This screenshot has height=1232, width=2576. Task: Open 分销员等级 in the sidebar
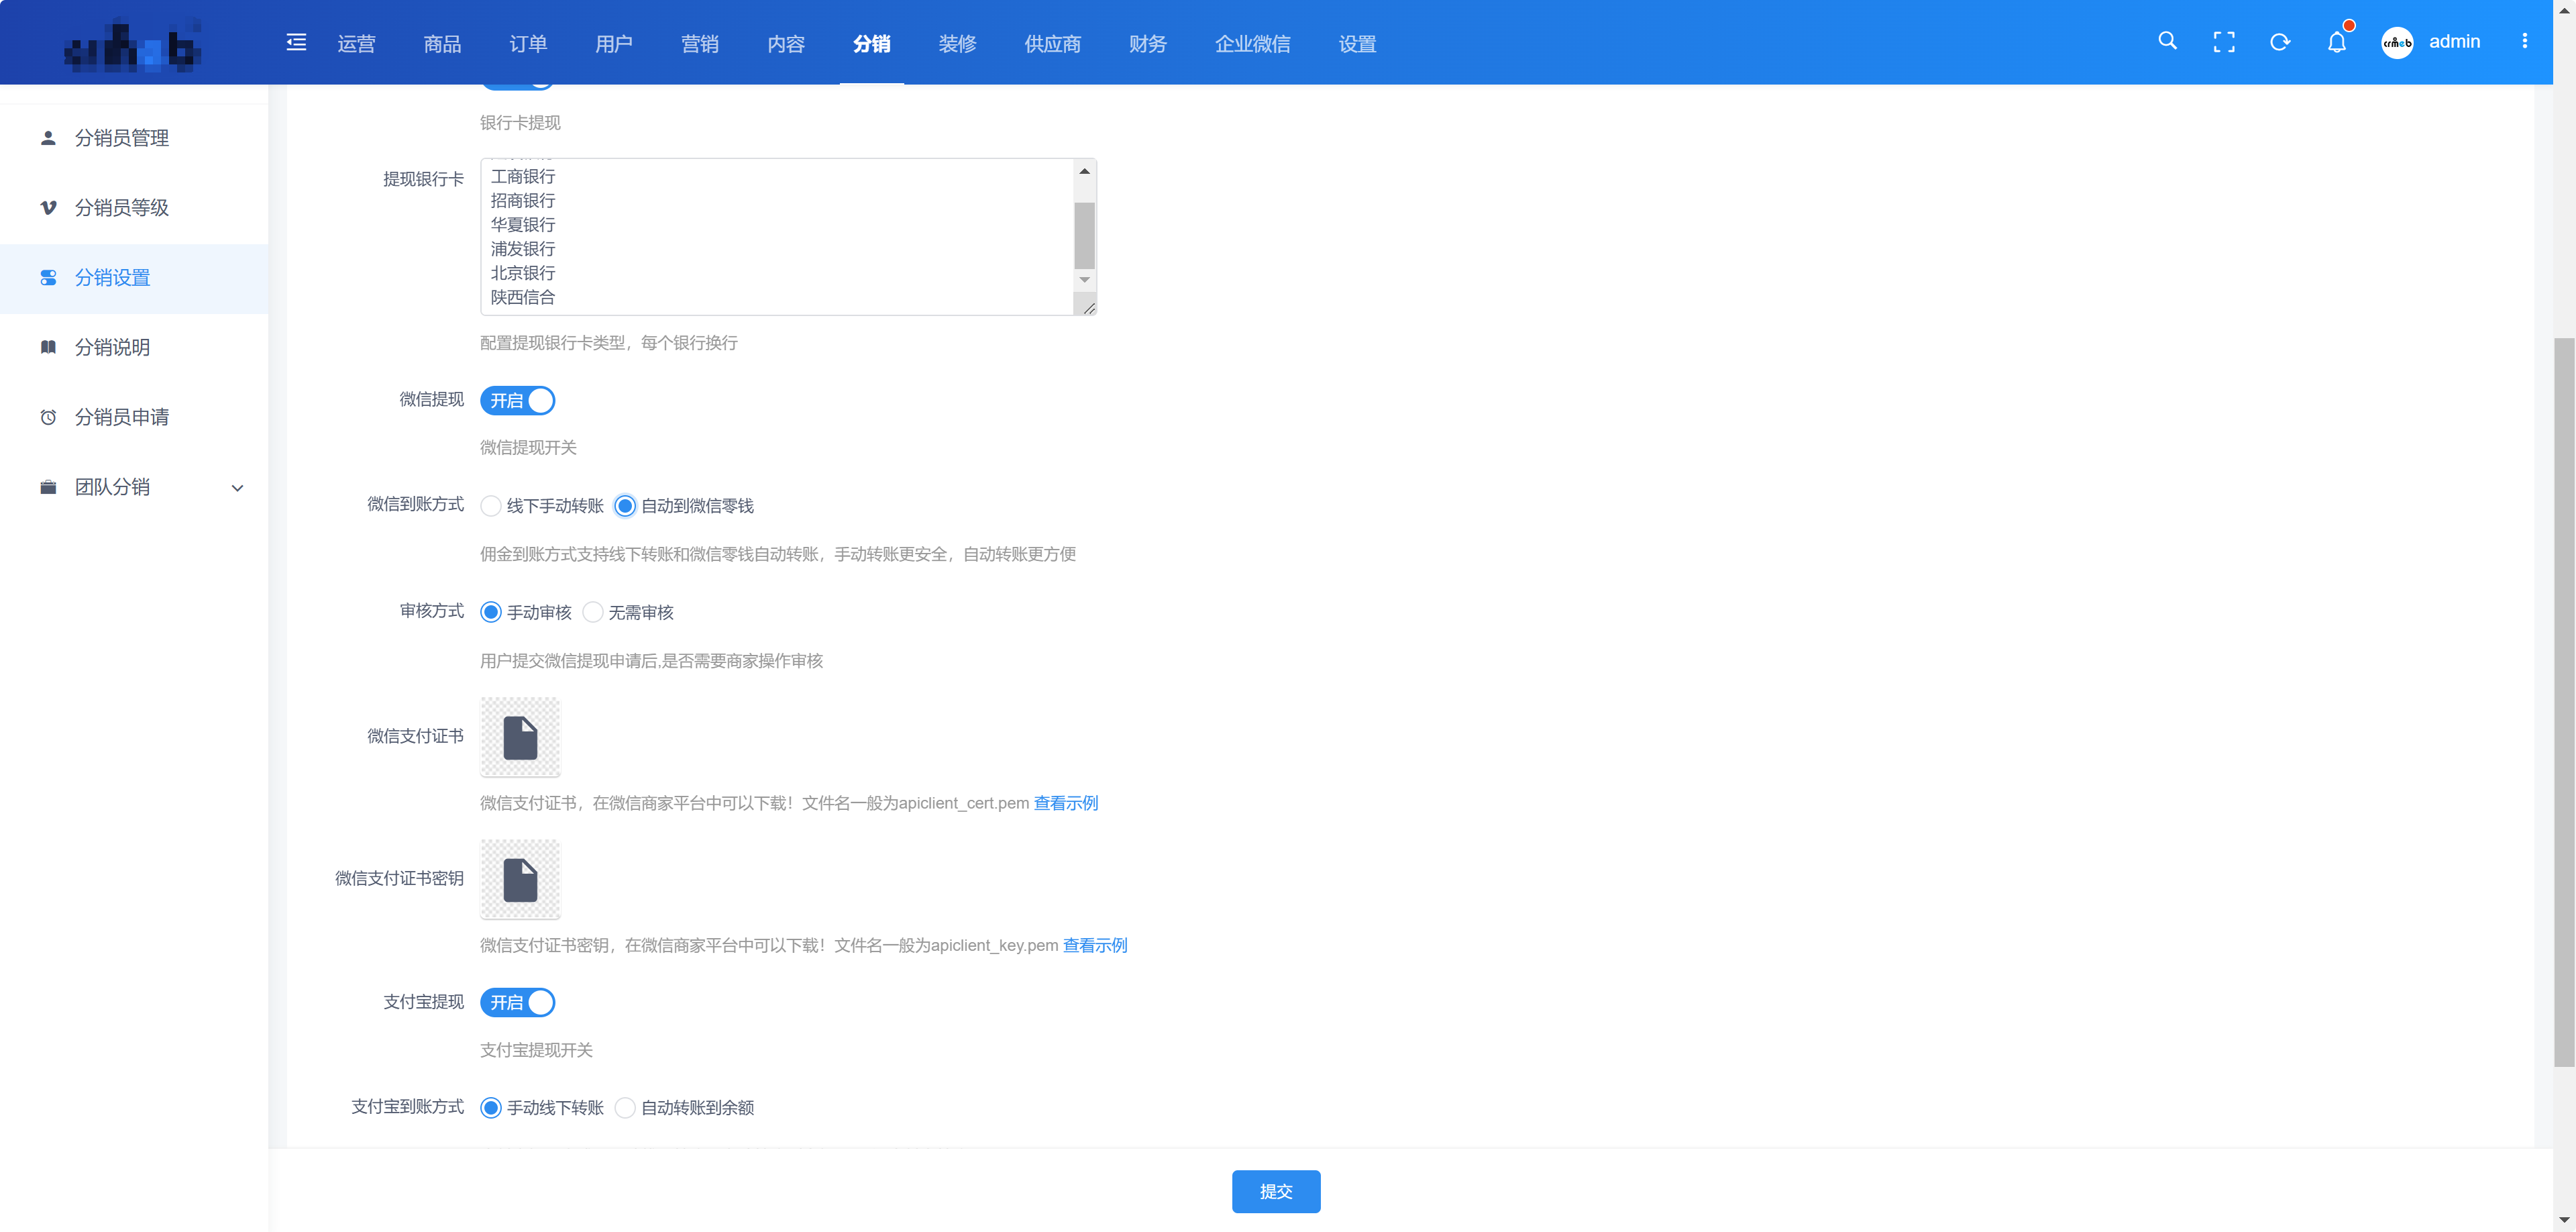122,208
